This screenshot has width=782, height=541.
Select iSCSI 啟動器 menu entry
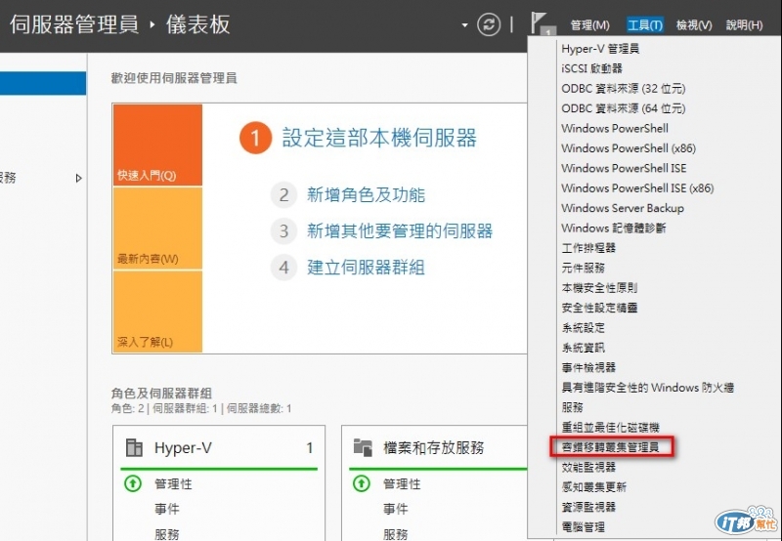click(591, 68)
